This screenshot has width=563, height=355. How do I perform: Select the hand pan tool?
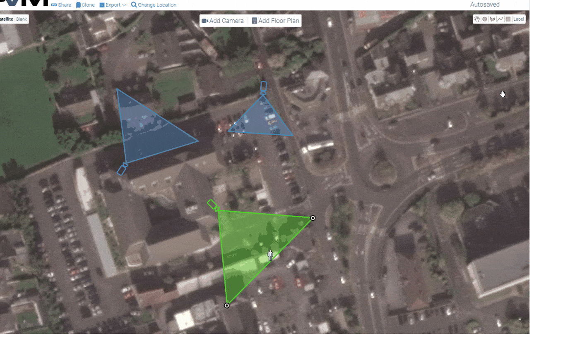(x=477, y=19)
